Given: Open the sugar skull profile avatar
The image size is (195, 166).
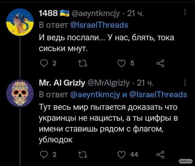Looking at the screenshot, I should [x=20, y=93].
